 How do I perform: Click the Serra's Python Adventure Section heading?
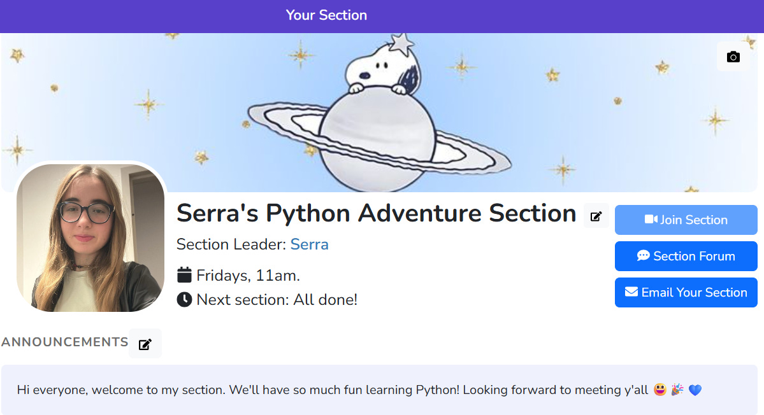tap(376, 214)
